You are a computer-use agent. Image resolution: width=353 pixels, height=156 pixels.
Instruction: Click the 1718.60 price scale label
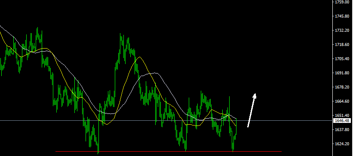pyautogui.click(x=342, y=45)
